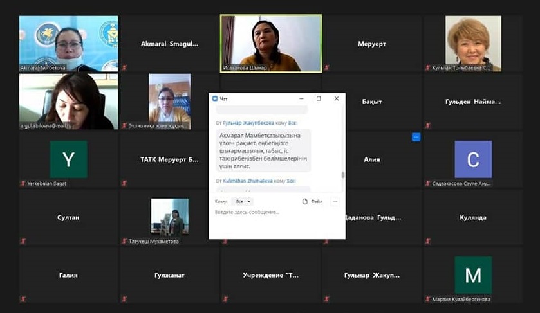540x313 pixels.
Task: Click the Yerkebulan Sagat avatar with letter Y
Action: 68,159
